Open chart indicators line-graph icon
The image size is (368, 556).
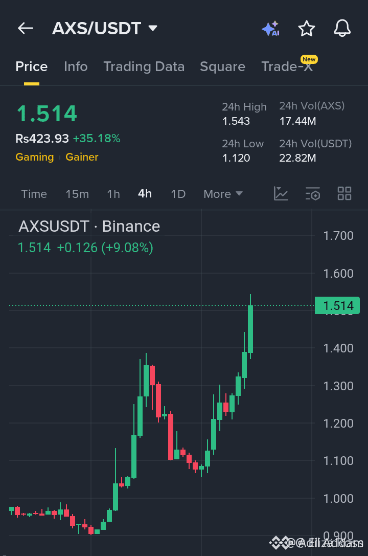point(281,194)
